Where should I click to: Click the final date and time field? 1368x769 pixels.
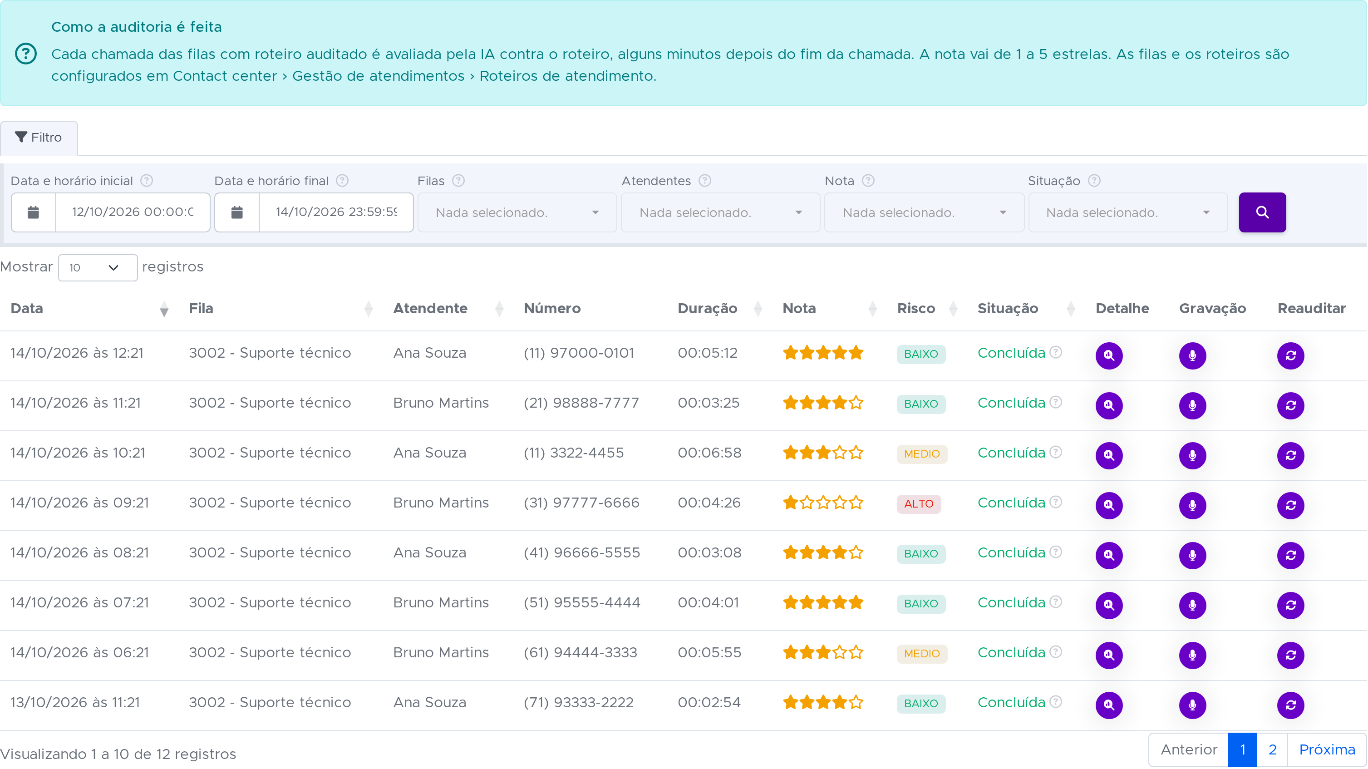click(336, 212)
